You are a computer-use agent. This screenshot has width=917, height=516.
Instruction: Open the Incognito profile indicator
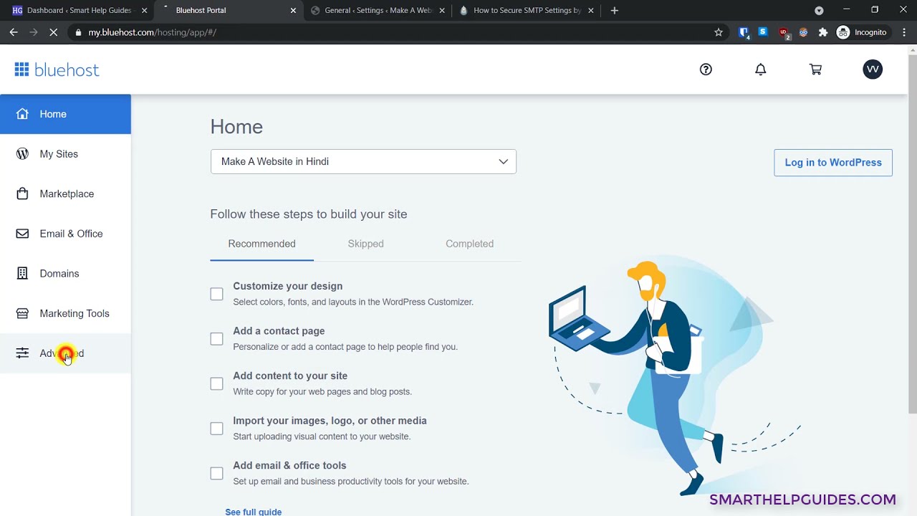(x=863, y=32)
